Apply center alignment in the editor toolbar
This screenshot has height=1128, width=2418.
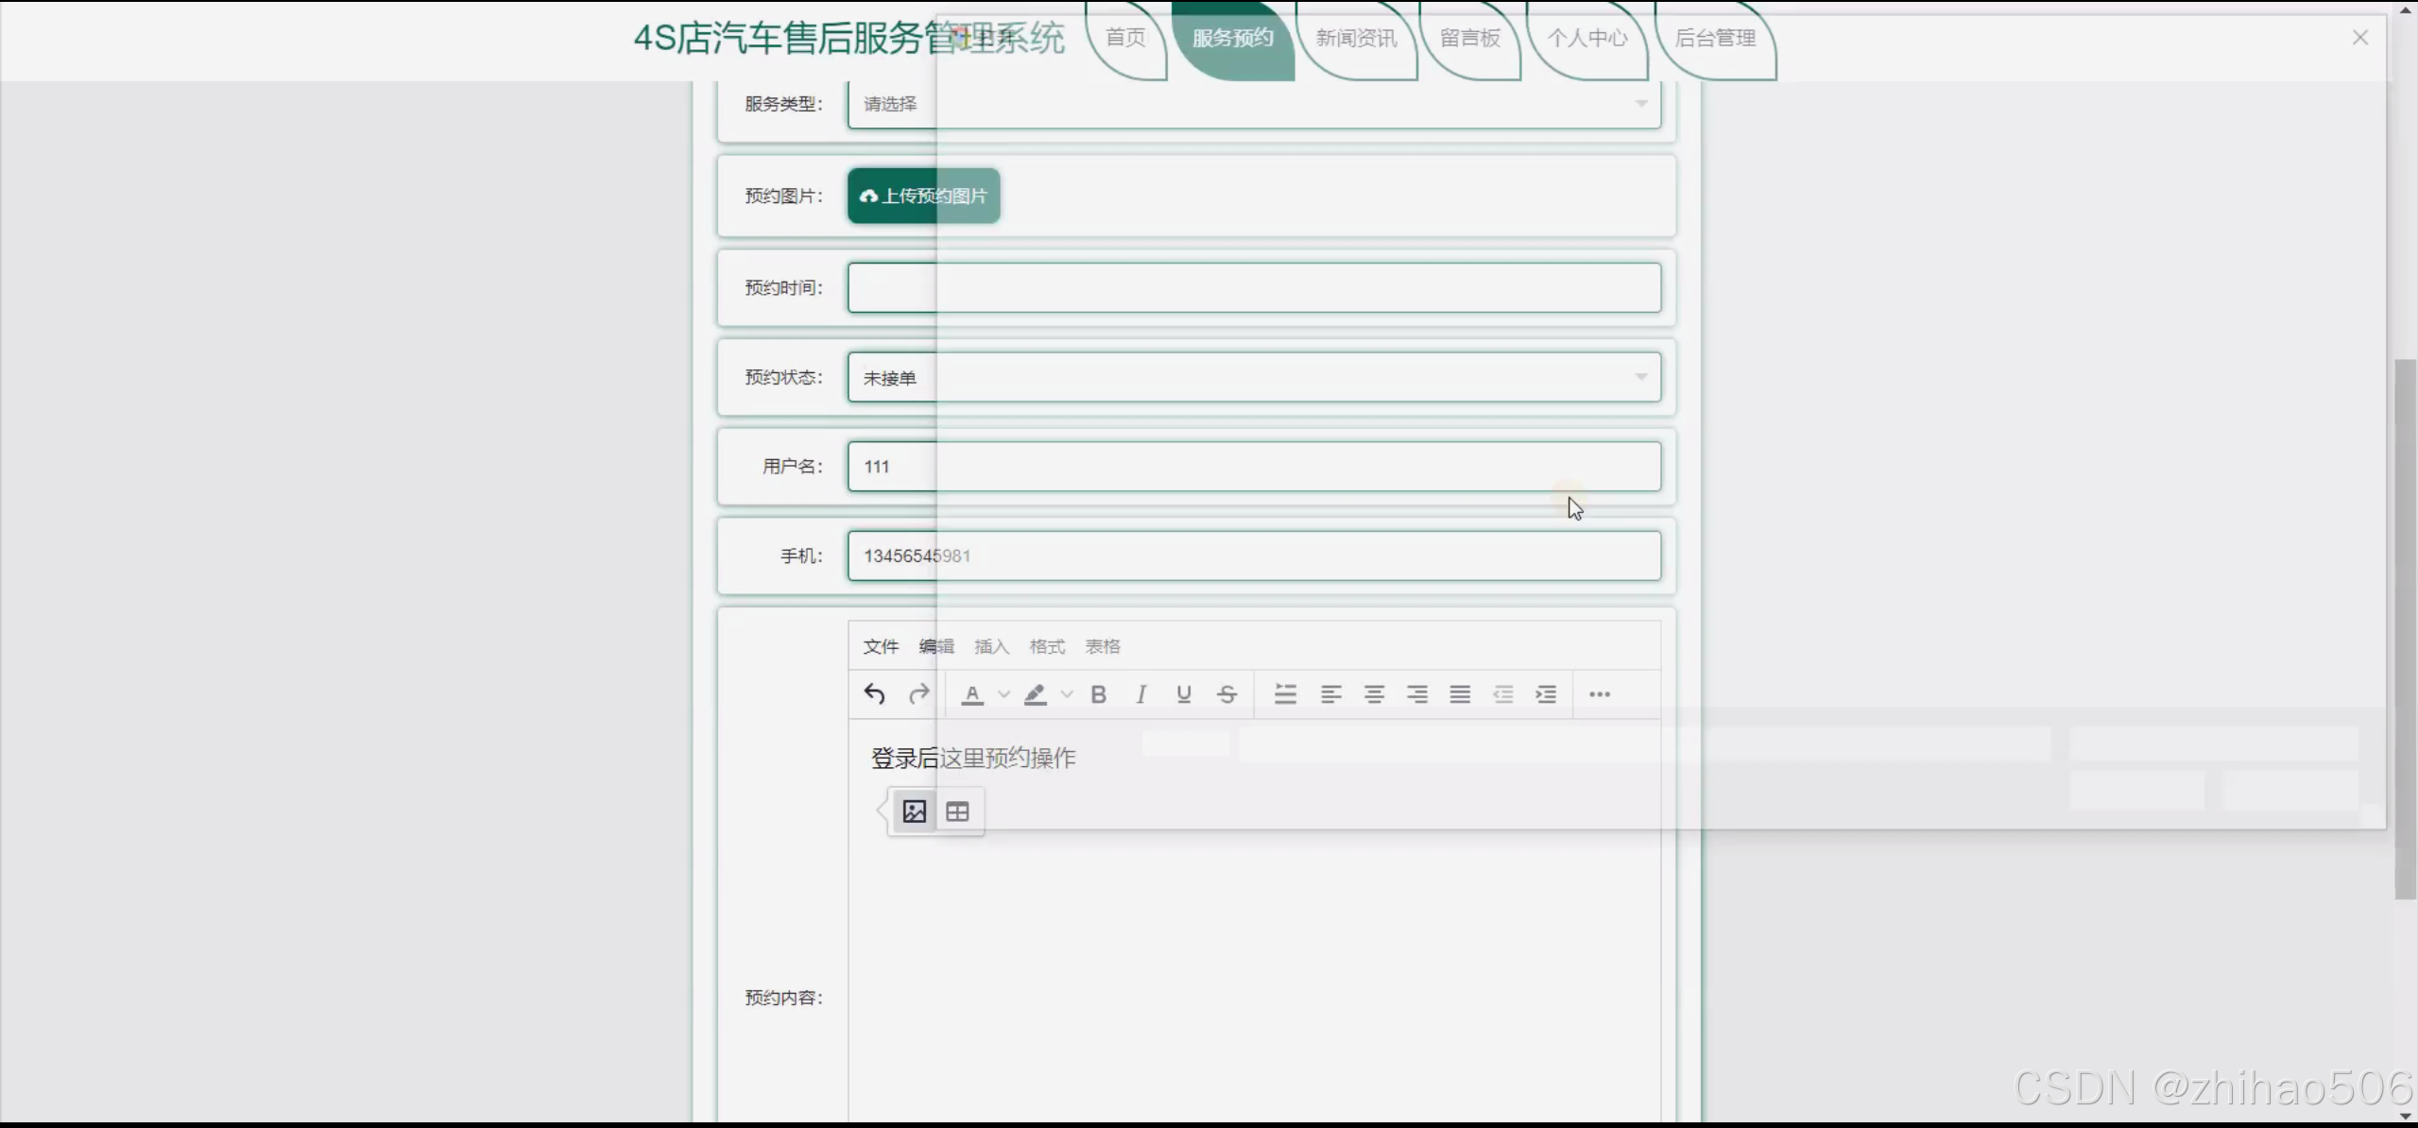1373,693
